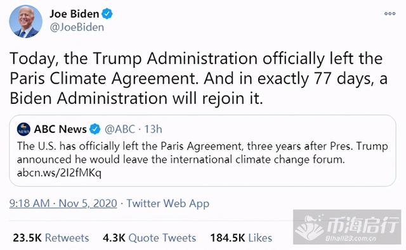Open the abcn.ws/2I2fMKq link
Image resolution: width=406 pixels, height=250 pixels.
point(59,173)
